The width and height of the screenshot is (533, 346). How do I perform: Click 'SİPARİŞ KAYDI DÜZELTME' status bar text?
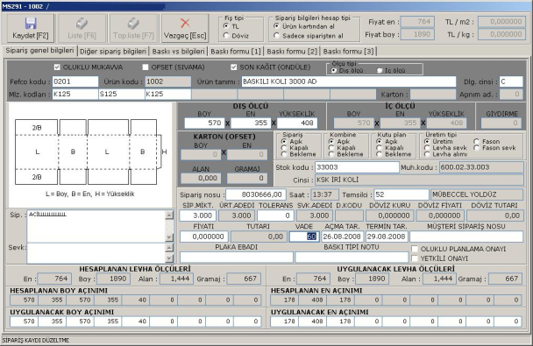[36, 340]
